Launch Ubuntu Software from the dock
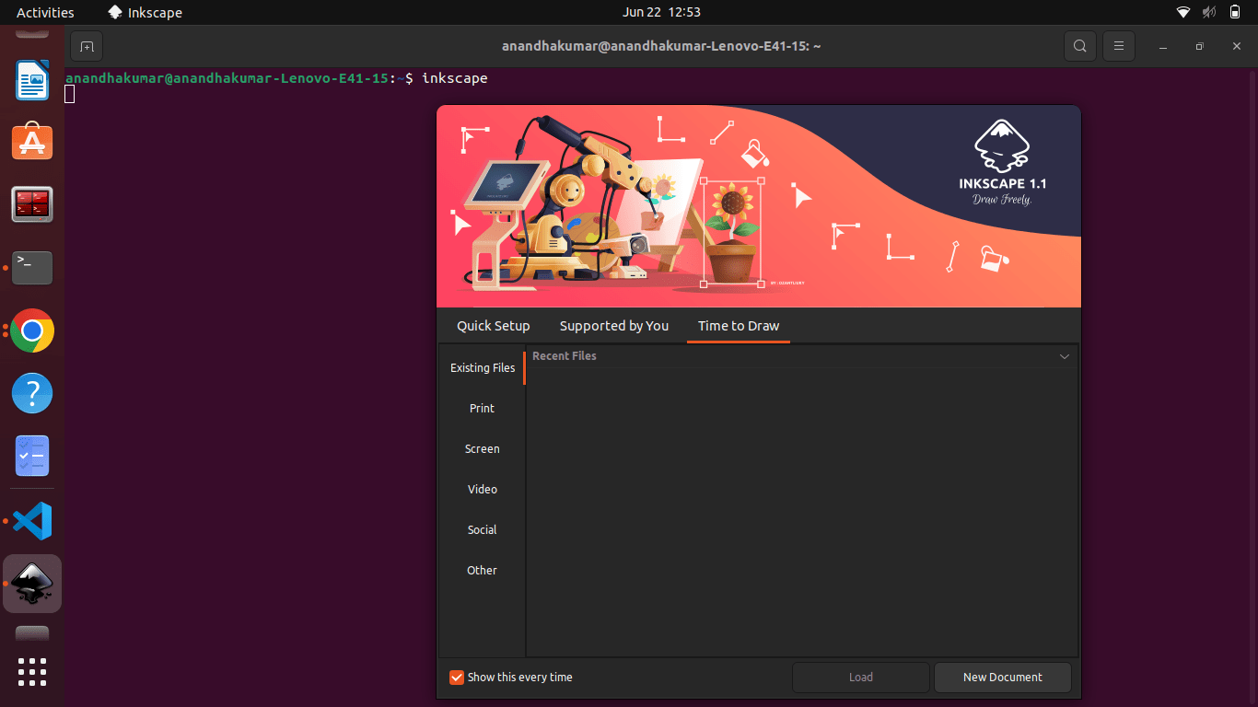The width and height of the screenshot is (1258, 707). (x=32, y=143)
